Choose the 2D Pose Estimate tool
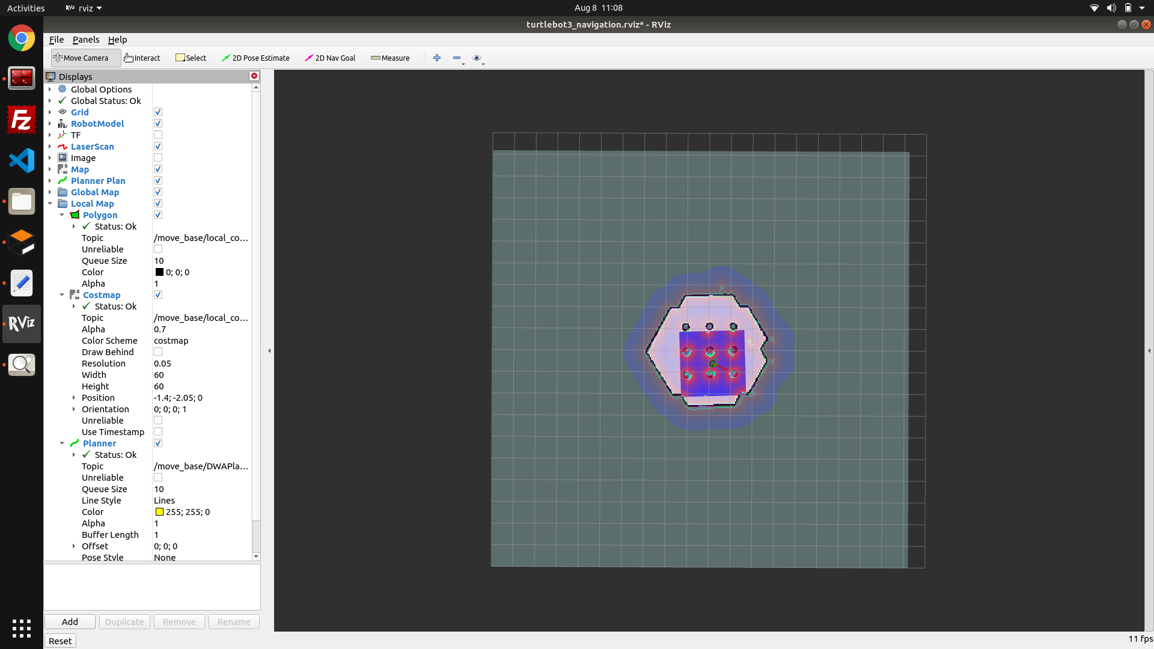 [x=255, y=58]
